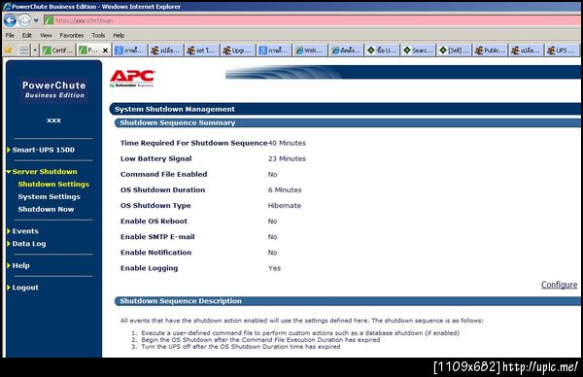The image size is (583, 377).
Task: Switch to the Upgr... tab
Action: (238, 50)
